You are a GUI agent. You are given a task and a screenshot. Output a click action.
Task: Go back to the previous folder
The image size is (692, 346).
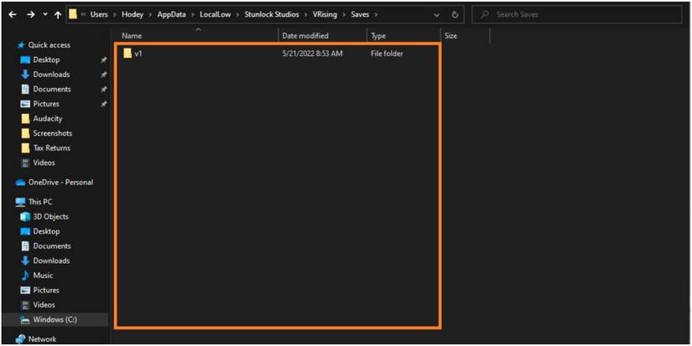pos(13,14)
